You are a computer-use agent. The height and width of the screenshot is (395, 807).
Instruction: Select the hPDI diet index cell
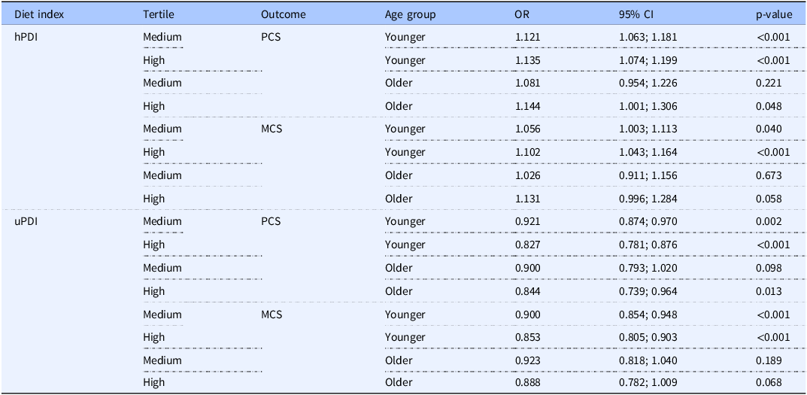point(26,36)
